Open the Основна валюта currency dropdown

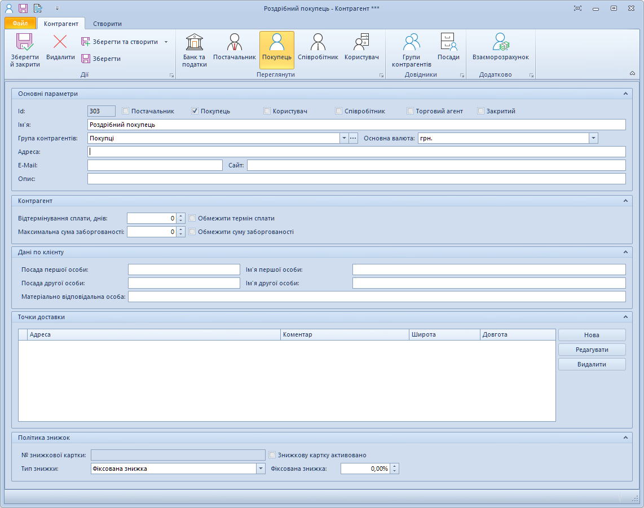[x=593, y=138]
